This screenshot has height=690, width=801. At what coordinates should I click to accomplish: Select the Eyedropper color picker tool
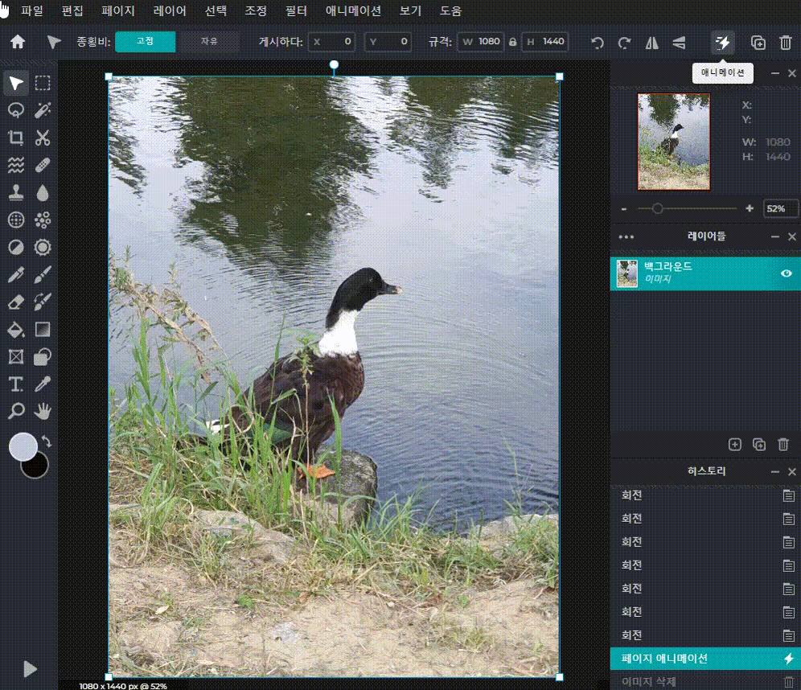(43, 384)
